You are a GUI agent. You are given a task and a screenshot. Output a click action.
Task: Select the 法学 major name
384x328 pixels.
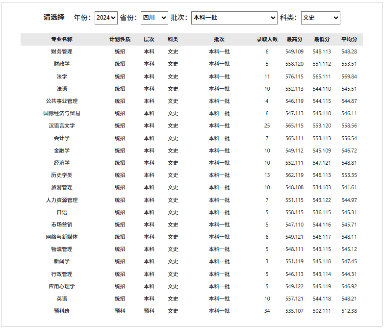(62, 76)
